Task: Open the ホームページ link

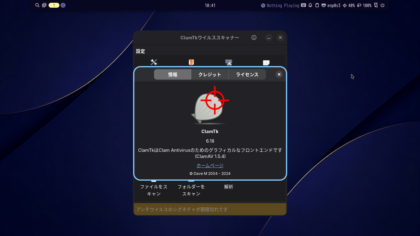Action: pyautogui.click(x=210, y=165)
